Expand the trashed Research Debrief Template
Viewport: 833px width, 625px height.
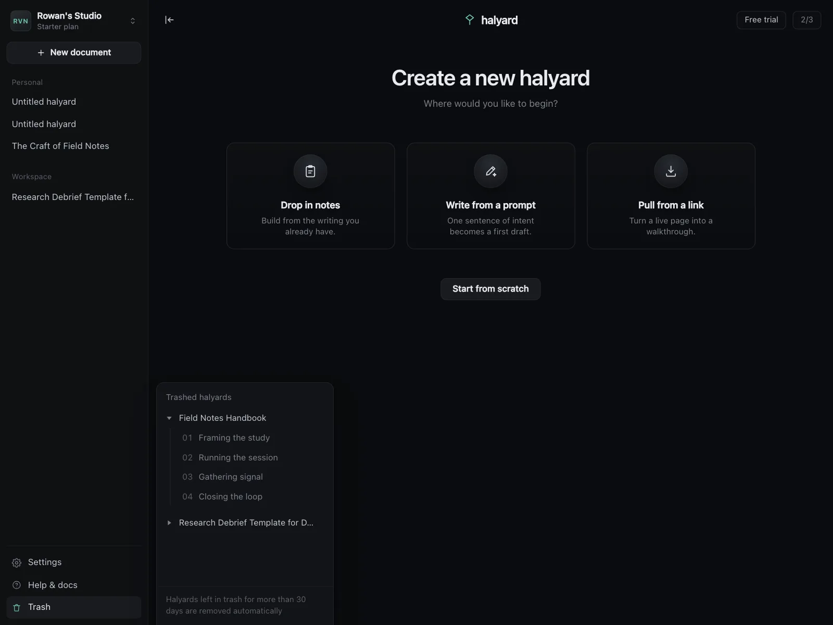pos(169,523)
